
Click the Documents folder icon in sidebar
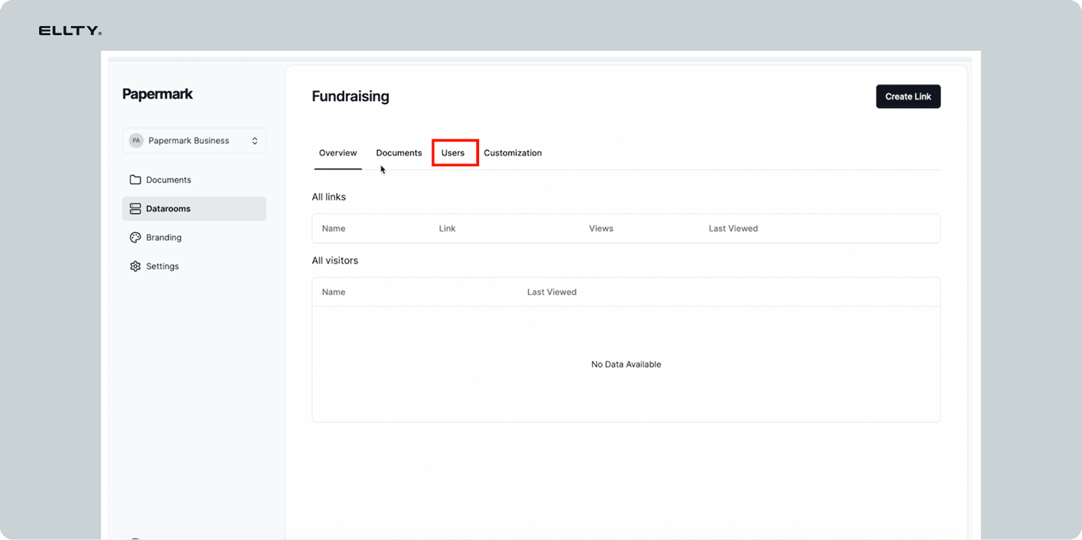coord(135,180)
